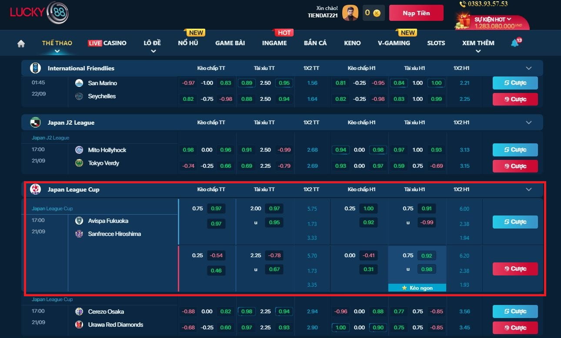Select odds -0.54 in Avispa Fukuoka handicap
The image size is (561, 338).
point(216,255)
